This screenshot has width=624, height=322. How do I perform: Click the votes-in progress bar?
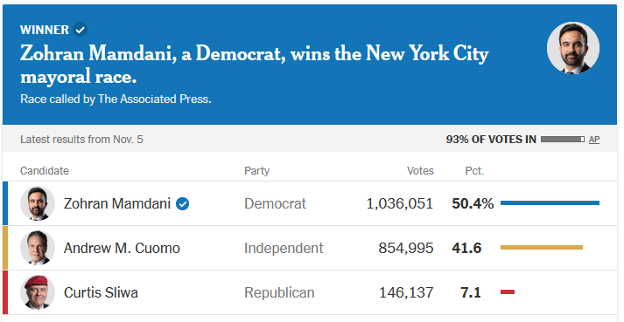563,140
